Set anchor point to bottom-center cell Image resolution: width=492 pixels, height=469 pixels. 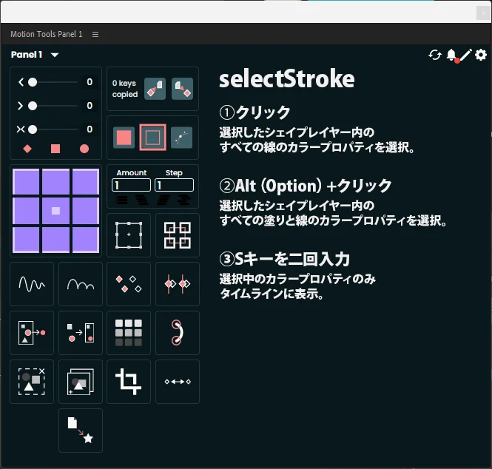[x=55, y=240]
